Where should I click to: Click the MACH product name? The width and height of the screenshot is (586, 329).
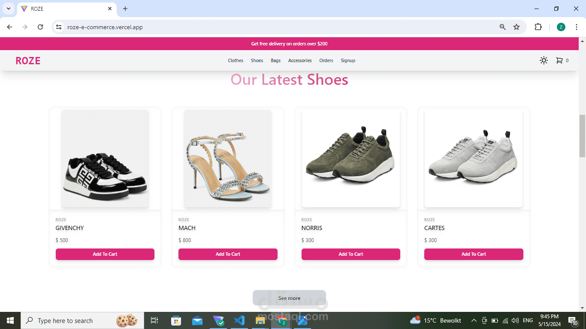(187, 228)
